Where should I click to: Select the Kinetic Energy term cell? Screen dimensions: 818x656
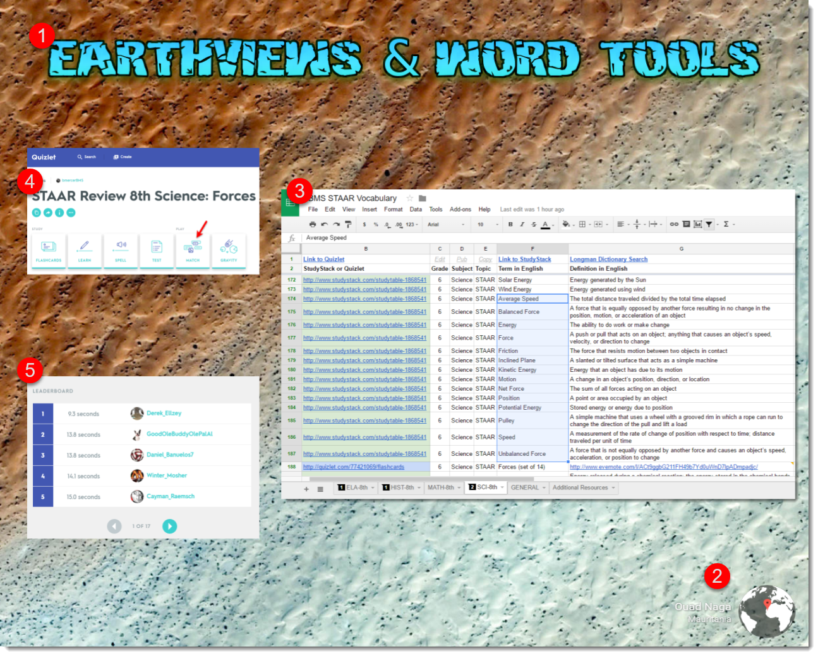coord(532,370)
